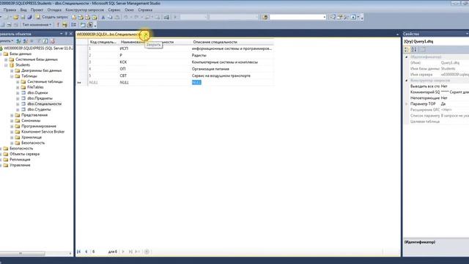Click the undo toolbar icon
This screenshot has width=469, height=264.
click(x=126, y=18)
